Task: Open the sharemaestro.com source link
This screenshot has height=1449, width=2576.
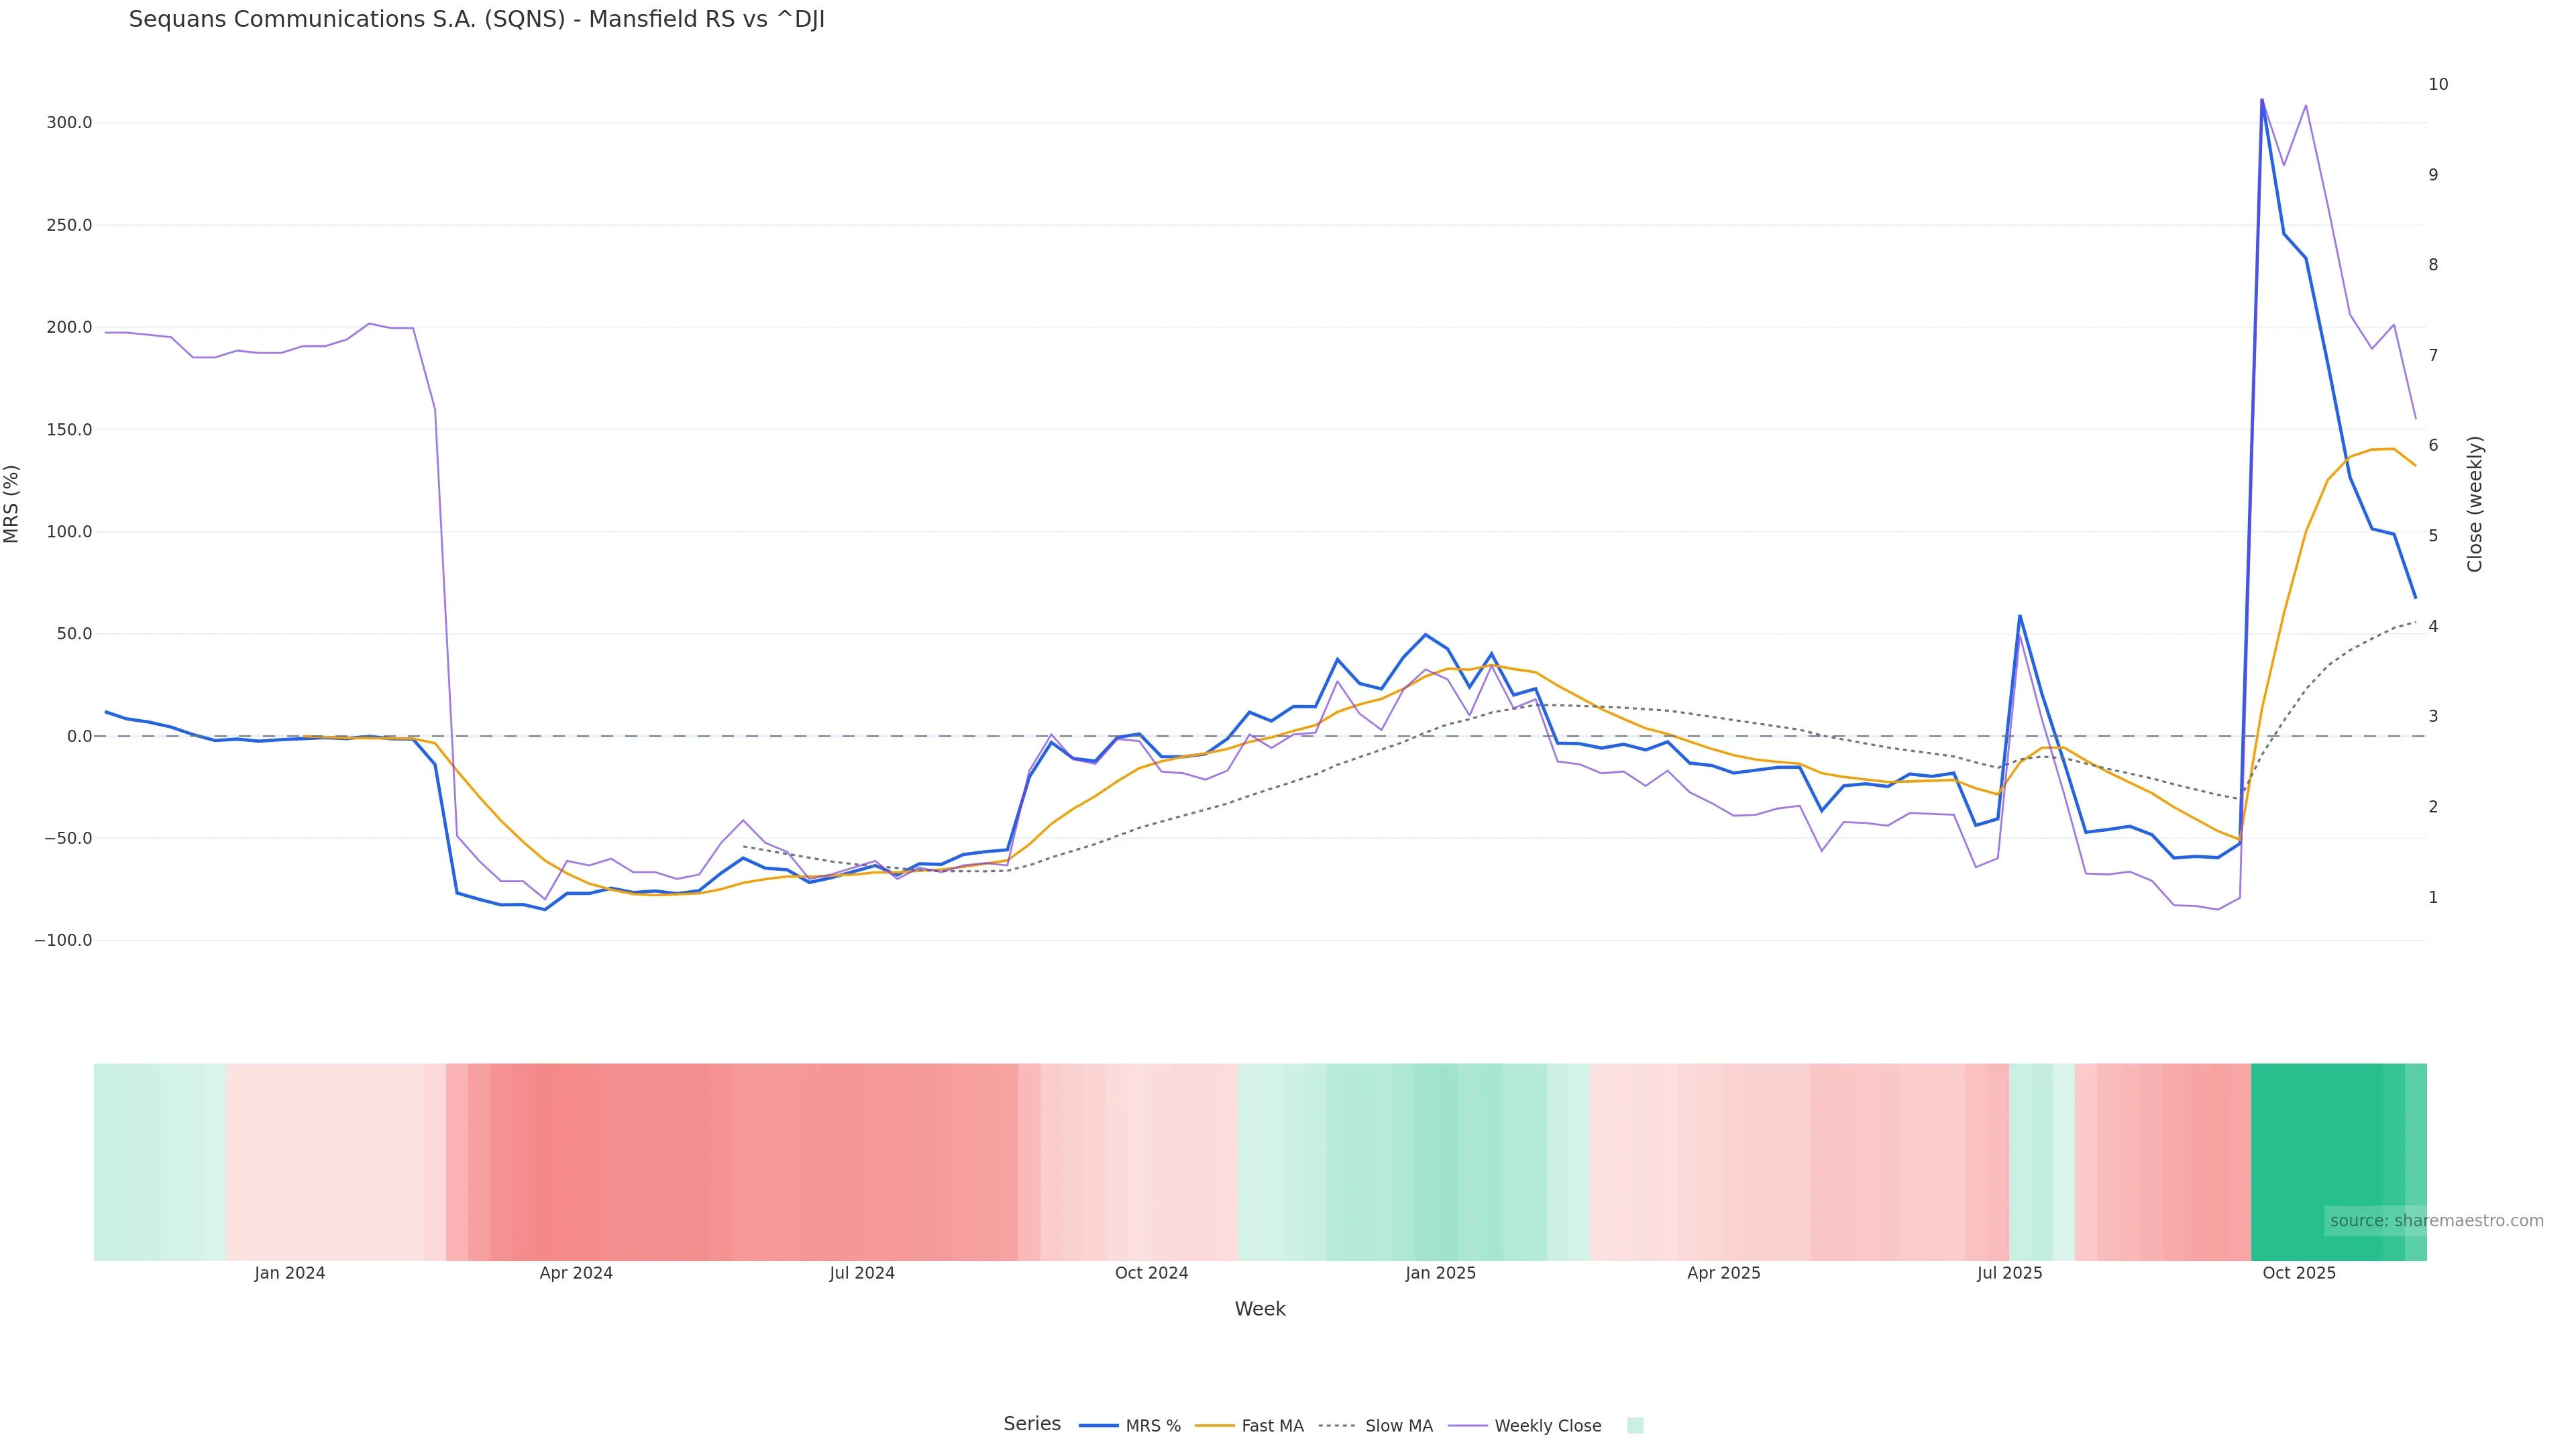Action: pos(2436,1221)
